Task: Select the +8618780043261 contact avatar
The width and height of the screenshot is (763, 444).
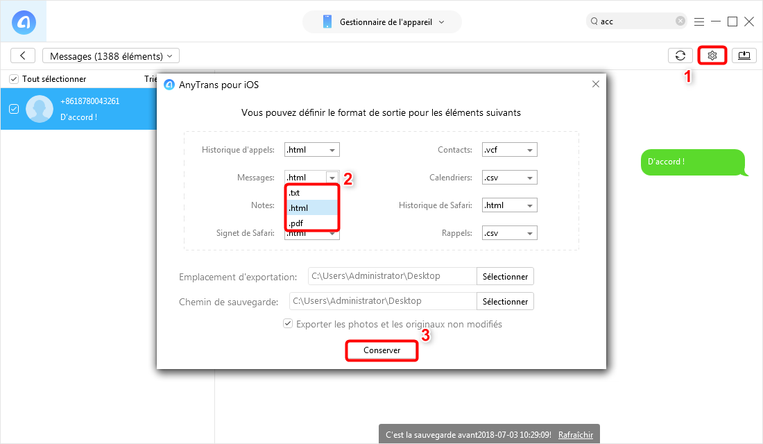Action: click(x=40, y=109)
